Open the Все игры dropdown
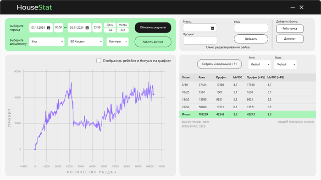 117,42
